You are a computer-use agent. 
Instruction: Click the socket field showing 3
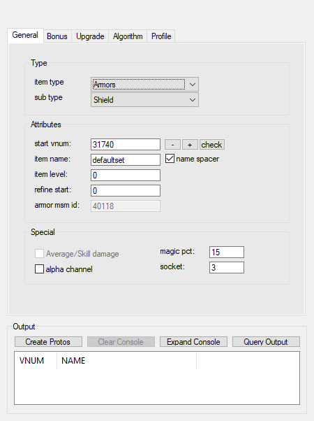227,267
